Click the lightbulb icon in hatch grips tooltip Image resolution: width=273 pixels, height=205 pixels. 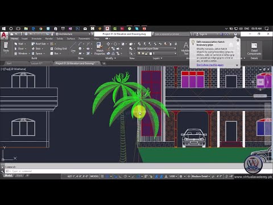193,43
